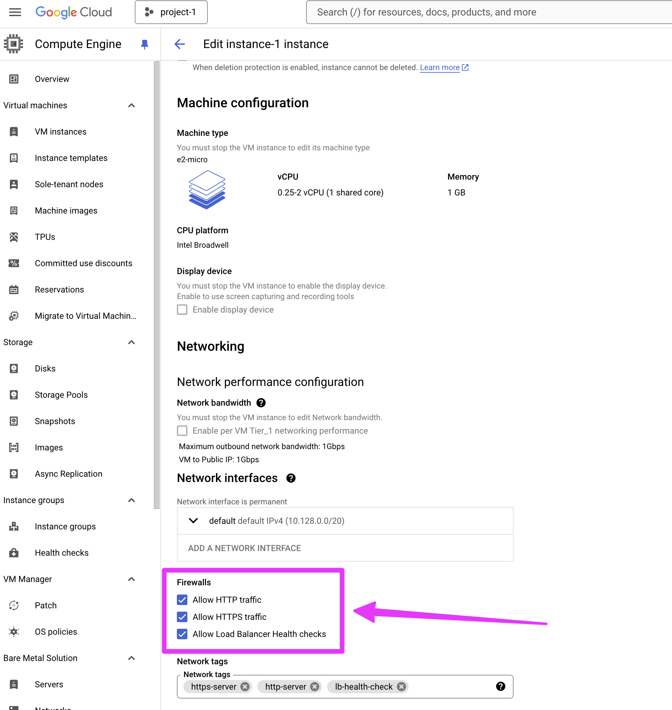Click Network bandwidth help question mark icon
The height and width of the screenshot is (710, 672).
point(261,402)
